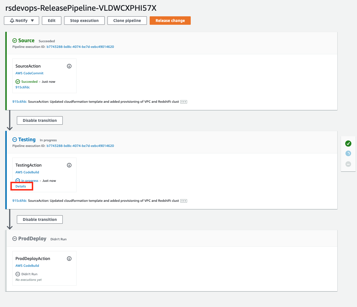The width and height of the screenshot is (357, 307).
Task: Click the ProdDeploy stage didn't-run icon
Action: tap(15, 239)
